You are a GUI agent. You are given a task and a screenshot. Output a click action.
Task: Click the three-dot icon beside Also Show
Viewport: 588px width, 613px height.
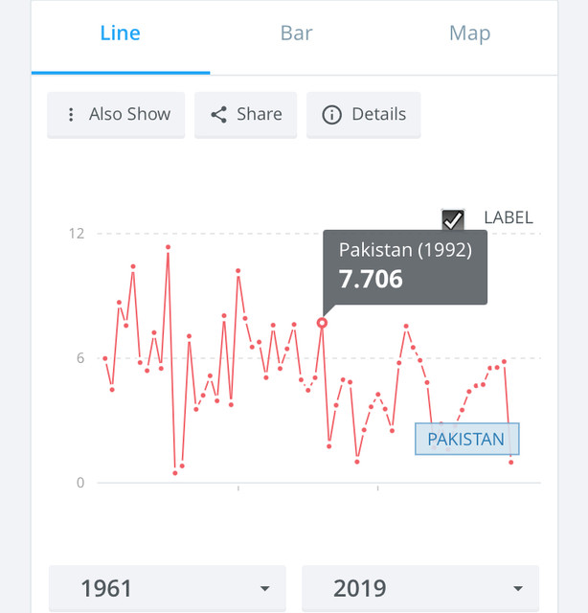tap(71, 115)
